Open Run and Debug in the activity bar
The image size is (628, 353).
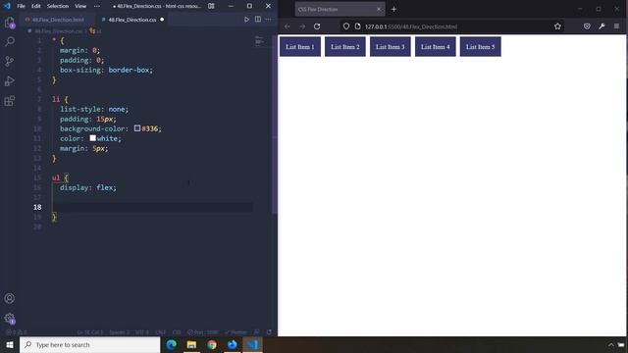coord(10,80)
